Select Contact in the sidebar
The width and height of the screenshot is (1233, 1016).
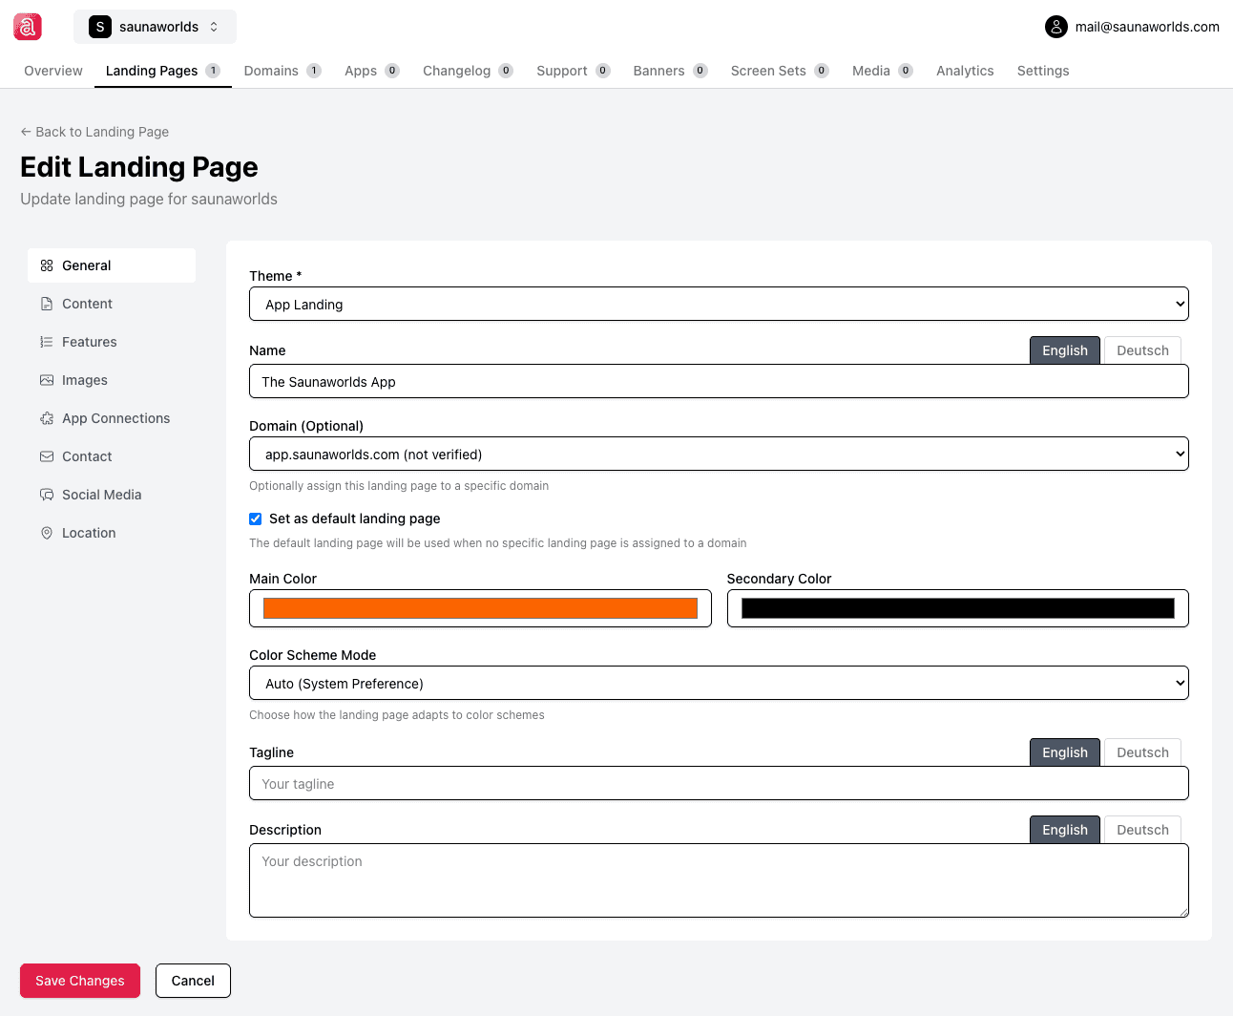tap(112, 456)
